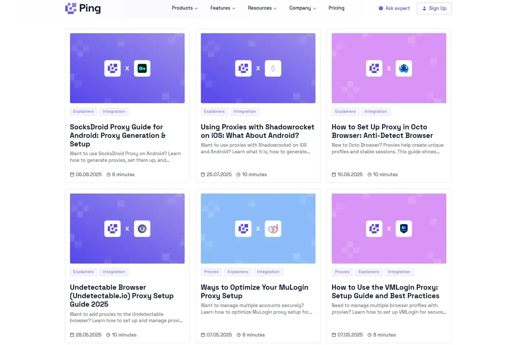Click the Ping logo tile in the MuLogin card
516x345 pixels.
click(243, 229)
